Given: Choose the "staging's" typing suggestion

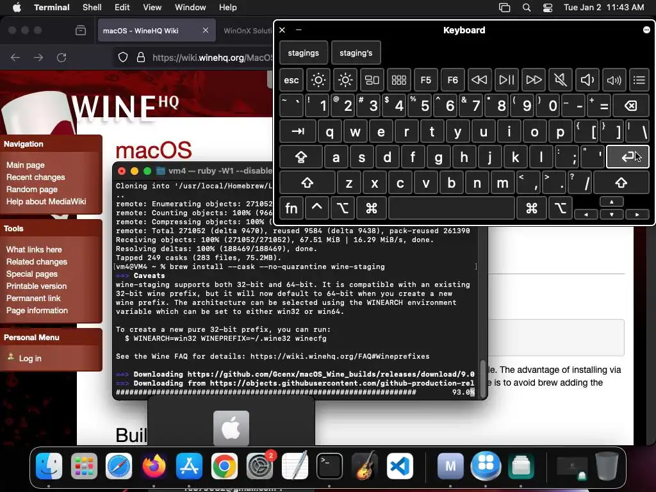Looking at the screenshot, I should [356, 53].
